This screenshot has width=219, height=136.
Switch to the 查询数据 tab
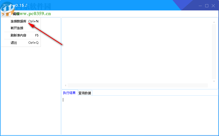tap(85, 93)
